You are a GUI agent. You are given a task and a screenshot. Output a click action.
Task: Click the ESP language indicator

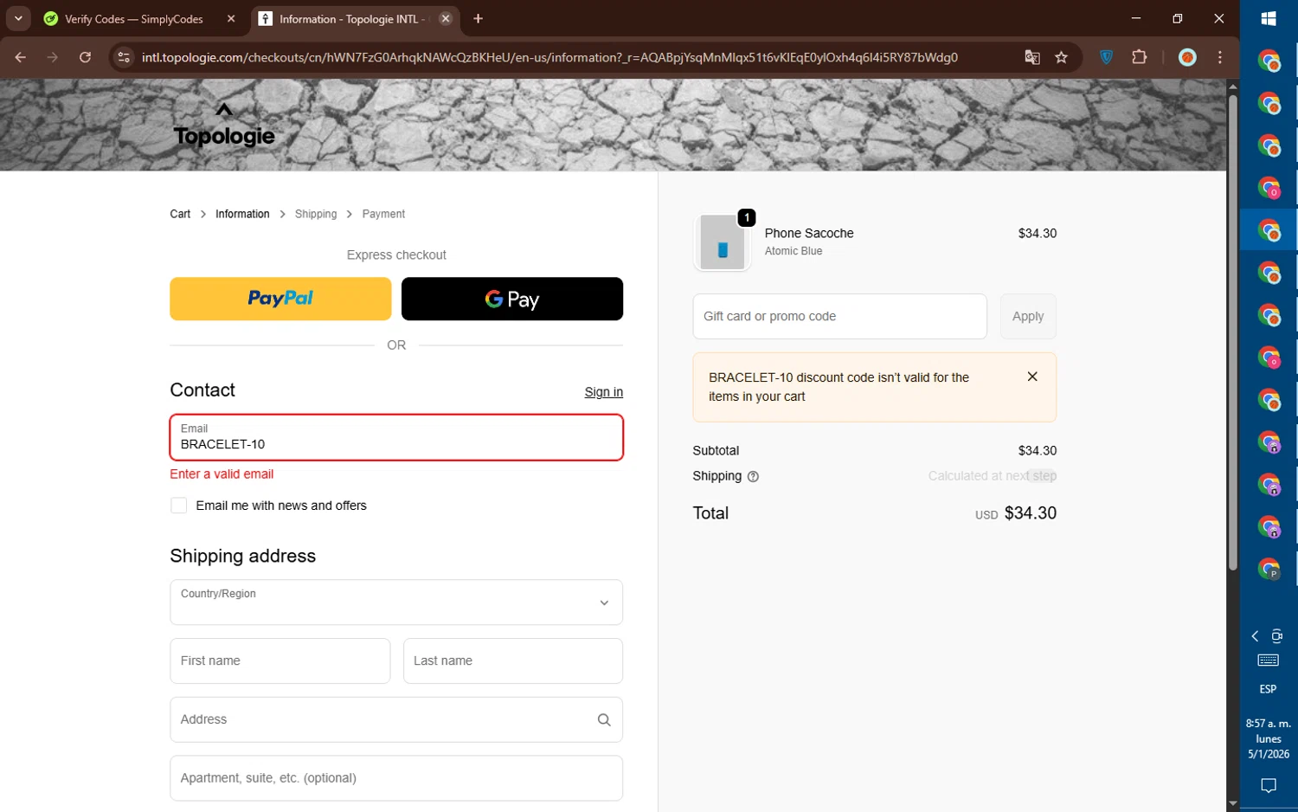1269,689
